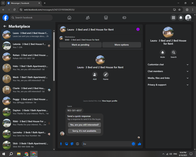Expand the Privacy & support section

click(x=168, y=85)
